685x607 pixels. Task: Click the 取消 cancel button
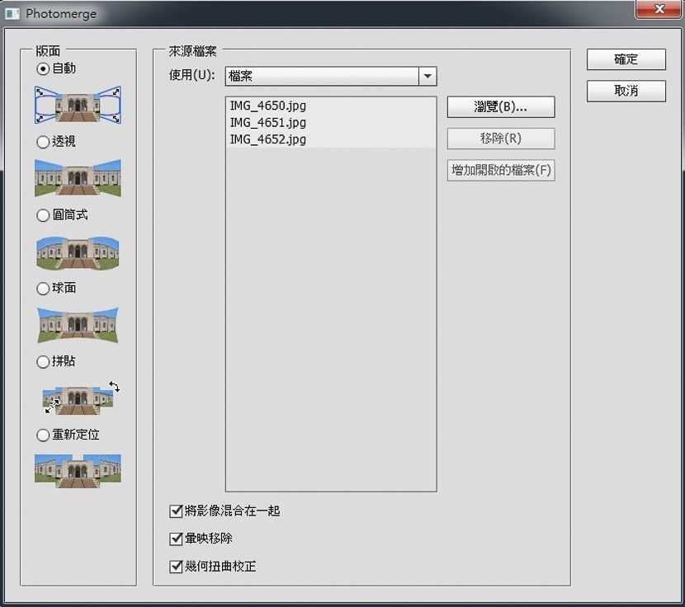(x=626, y=91)
